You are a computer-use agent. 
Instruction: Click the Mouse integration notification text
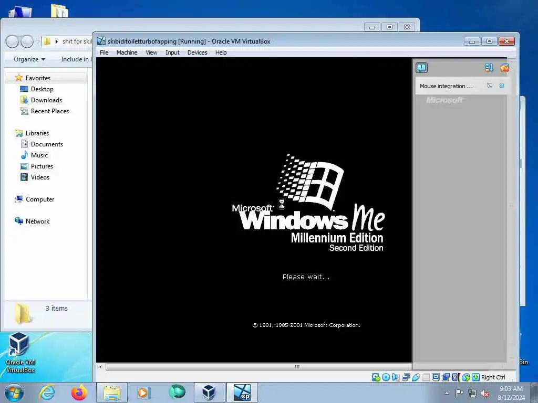[x=446, y=86]
